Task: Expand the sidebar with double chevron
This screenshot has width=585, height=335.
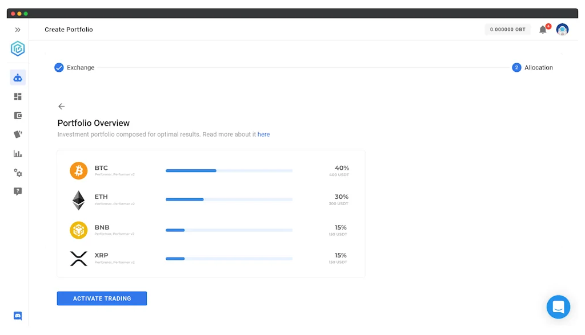Action: pos(18,30)
